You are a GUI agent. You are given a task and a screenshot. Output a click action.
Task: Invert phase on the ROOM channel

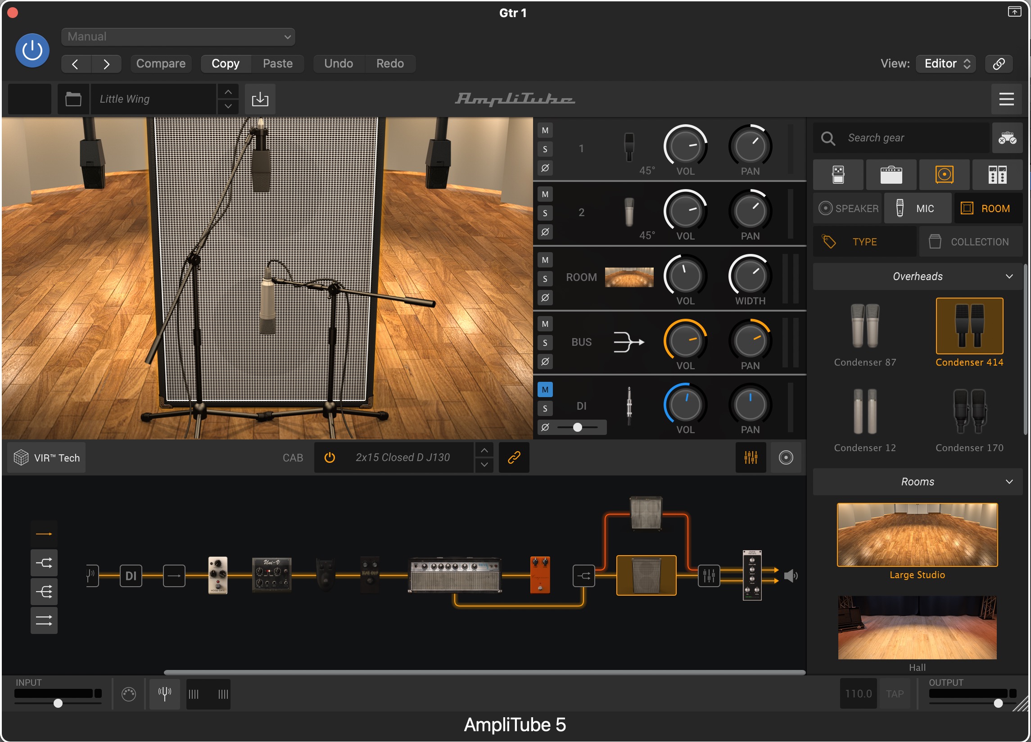(545, 298)
